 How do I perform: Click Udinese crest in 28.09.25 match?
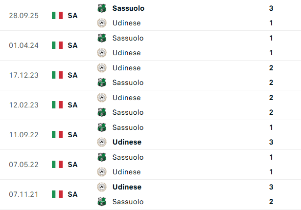pyautogui.click(x=102, y=23)
